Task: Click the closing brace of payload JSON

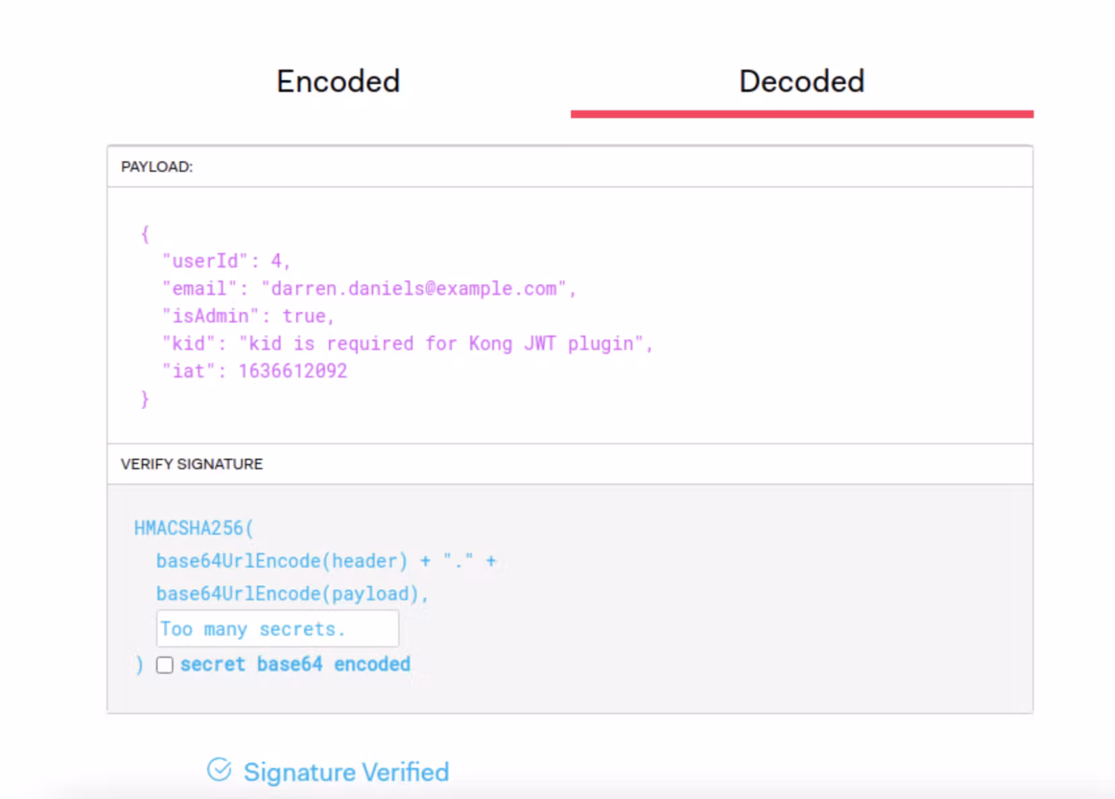Action: click(x=145, y=399)
